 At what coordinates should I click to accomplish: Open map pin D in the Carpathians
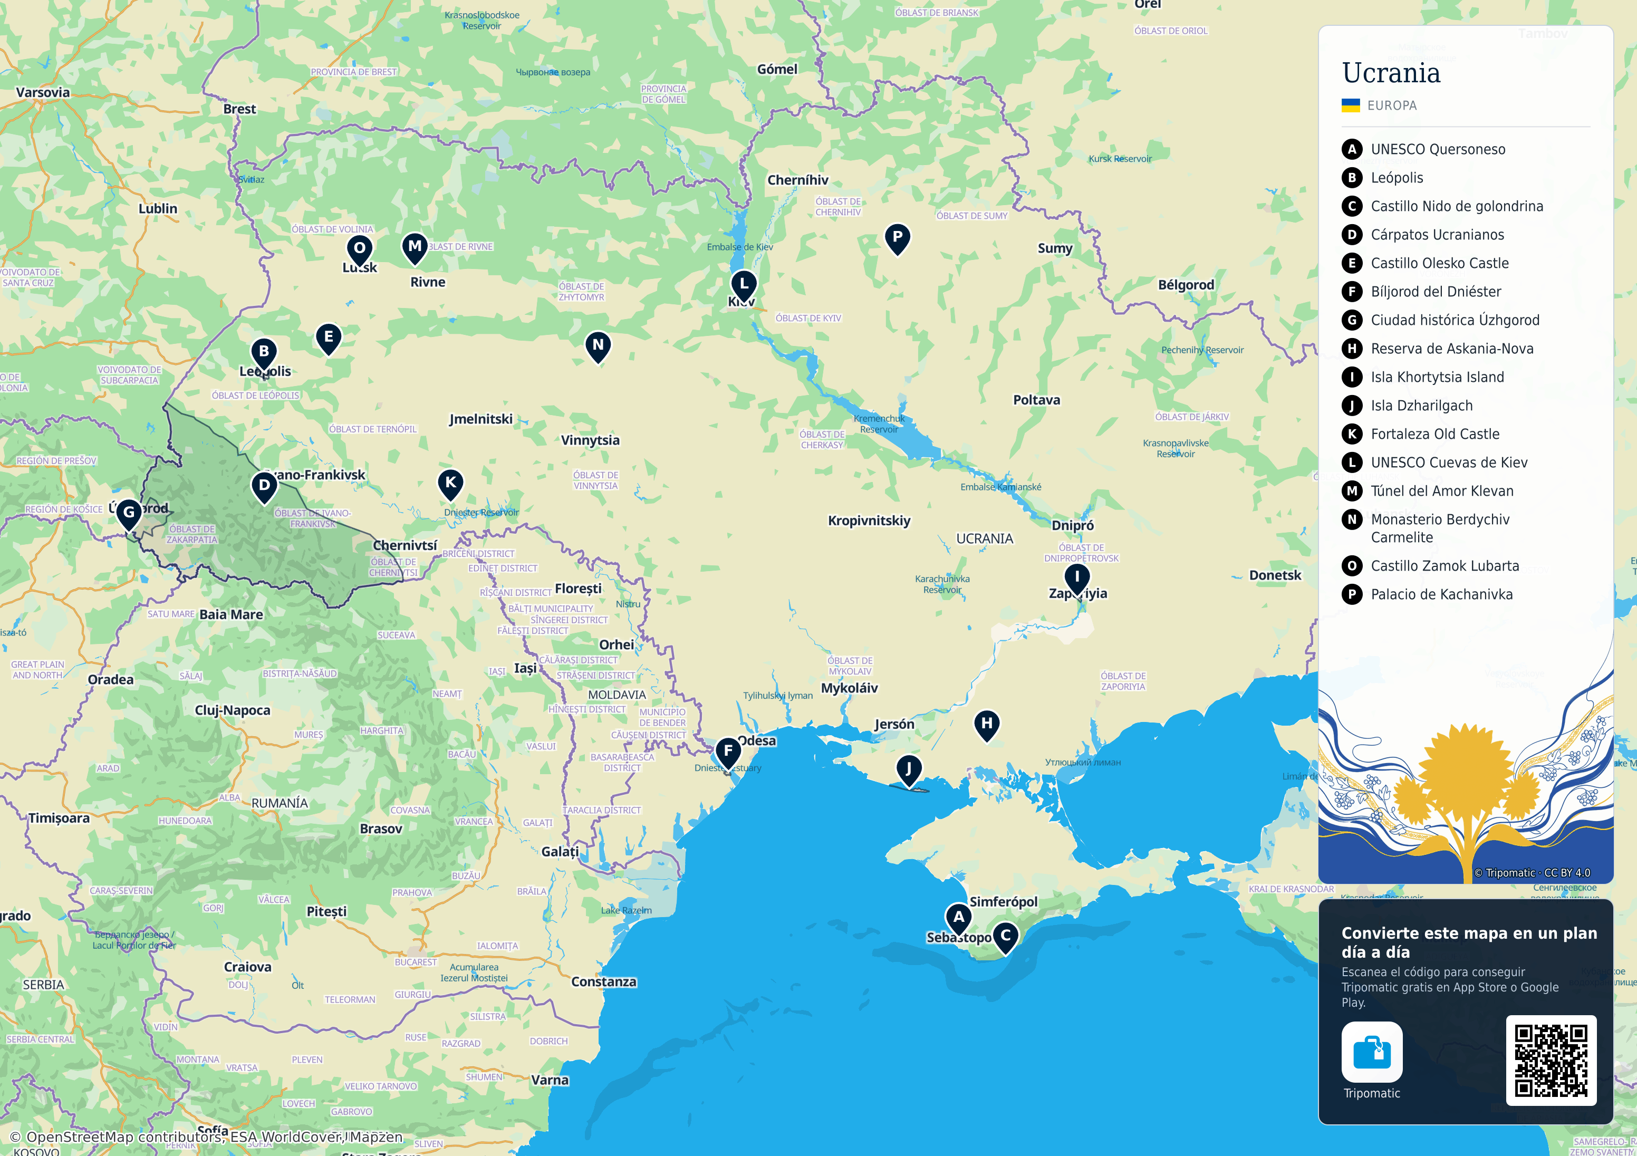click(265, 488)
